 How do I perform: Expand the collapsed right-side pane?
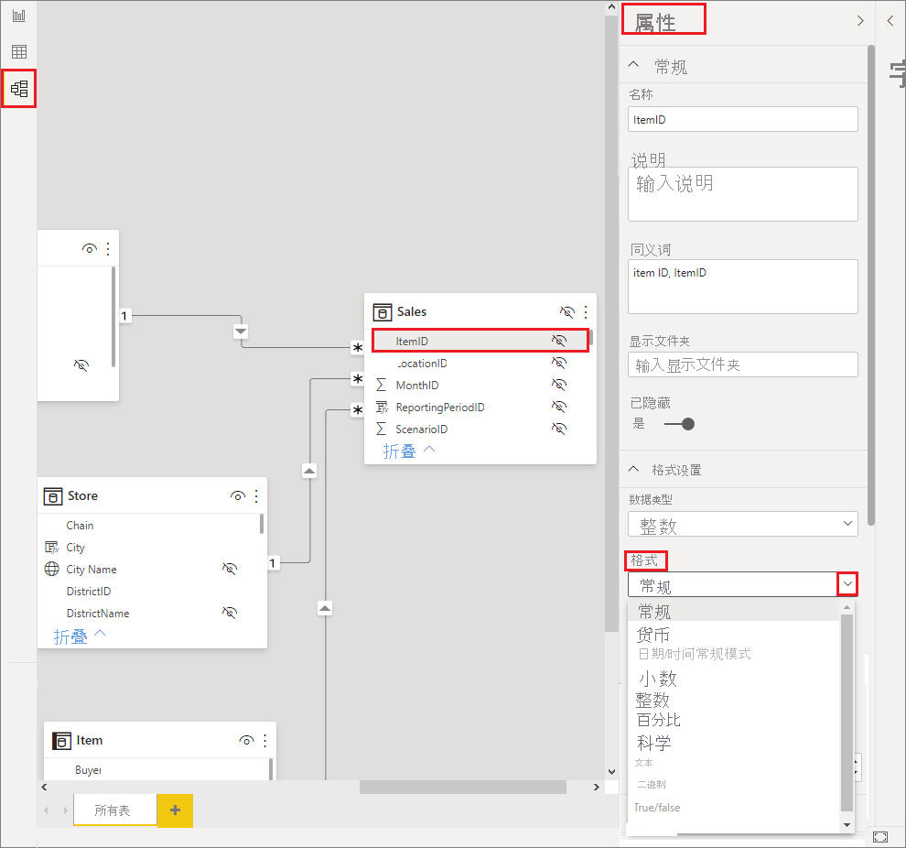pyautogui.click(x=890, y=21)
